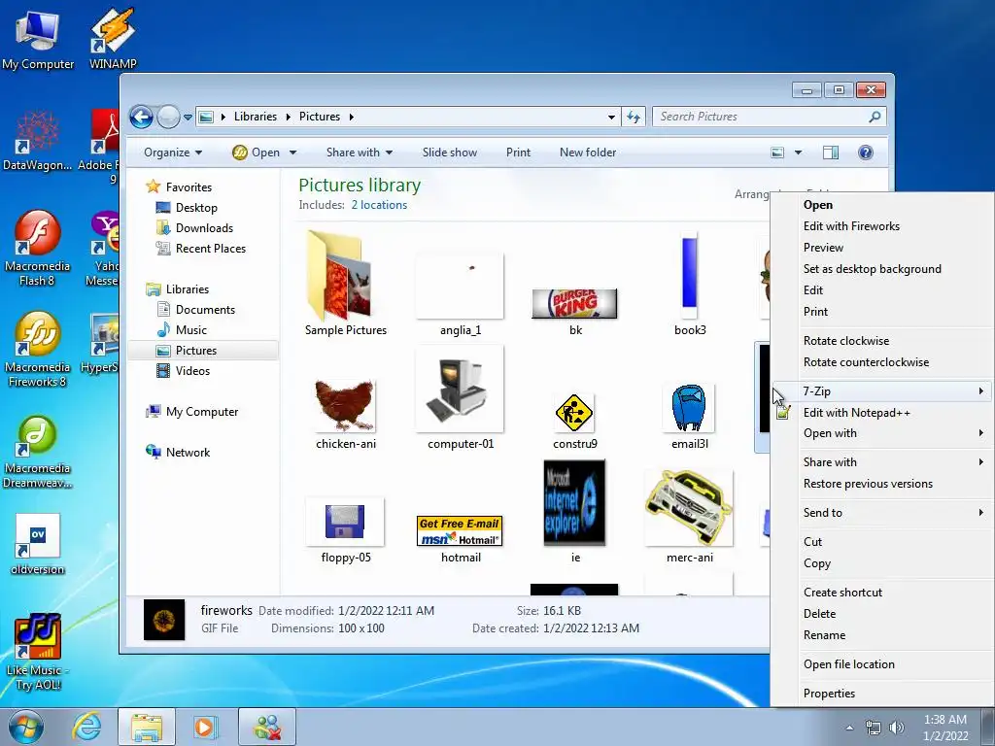Open My Computer desktop icon
The height and width of the screenshot is (746, 995).
point(38,38)
